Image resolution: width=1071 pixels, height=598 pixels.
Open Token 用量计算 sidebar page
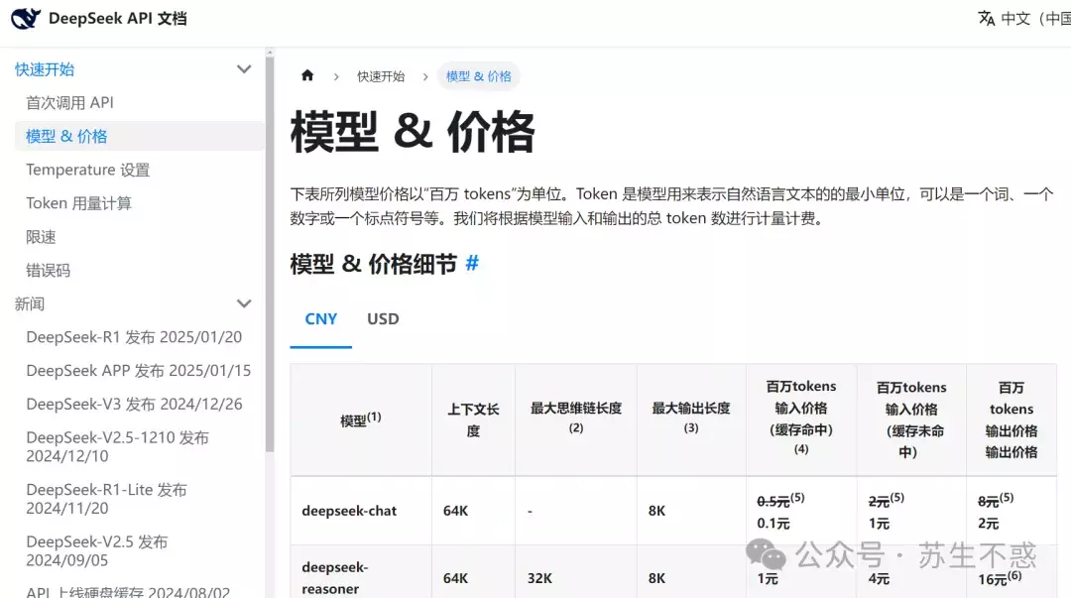coord(78,203)
